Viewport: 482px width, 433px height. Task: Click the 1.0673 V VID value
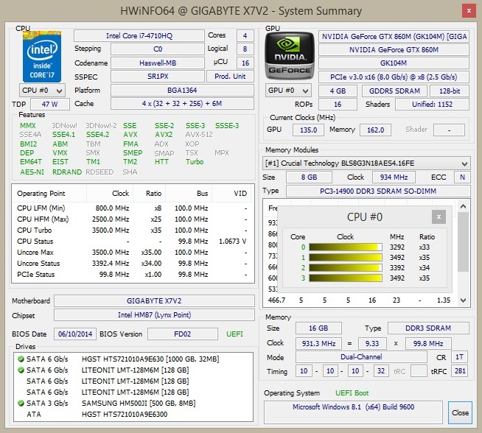[x=233, y=241]
